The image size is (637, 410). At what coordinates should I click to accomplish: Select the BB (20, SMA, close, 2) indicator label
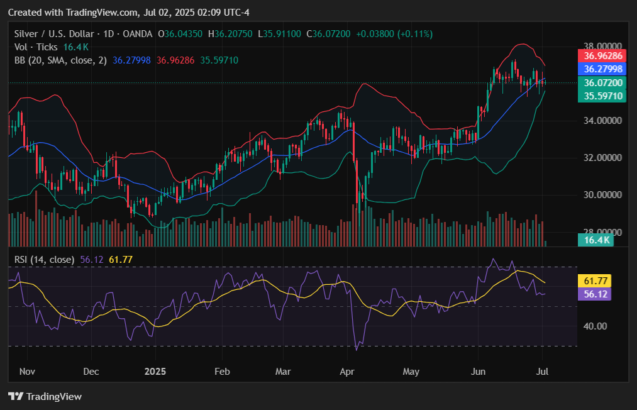click(x=60, y=60)
